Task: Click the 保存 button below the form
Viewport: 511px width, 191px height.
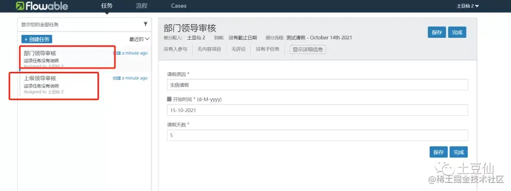Action: coord(439,152)
